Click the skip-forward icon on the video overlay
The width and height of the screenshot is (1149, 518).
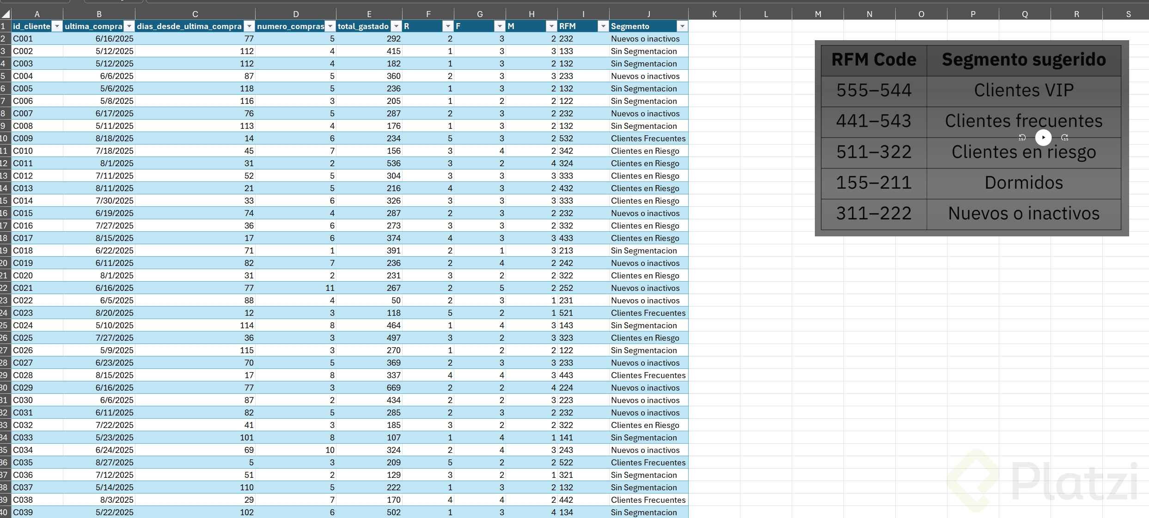pyautogui.click(x=1064, y=138)
